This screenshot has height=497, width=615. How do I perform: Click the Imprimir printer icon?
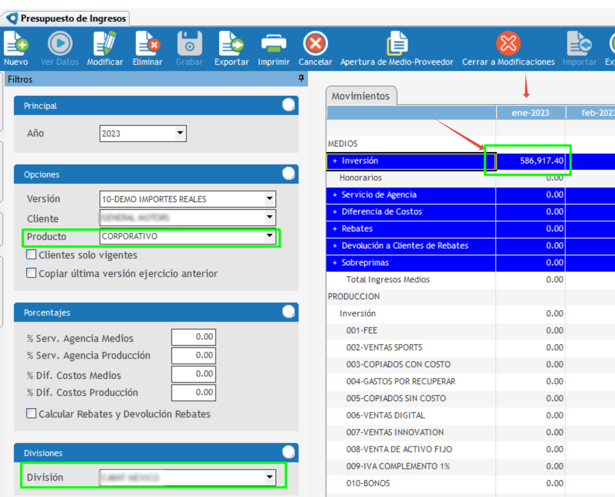tap(274, 44)
